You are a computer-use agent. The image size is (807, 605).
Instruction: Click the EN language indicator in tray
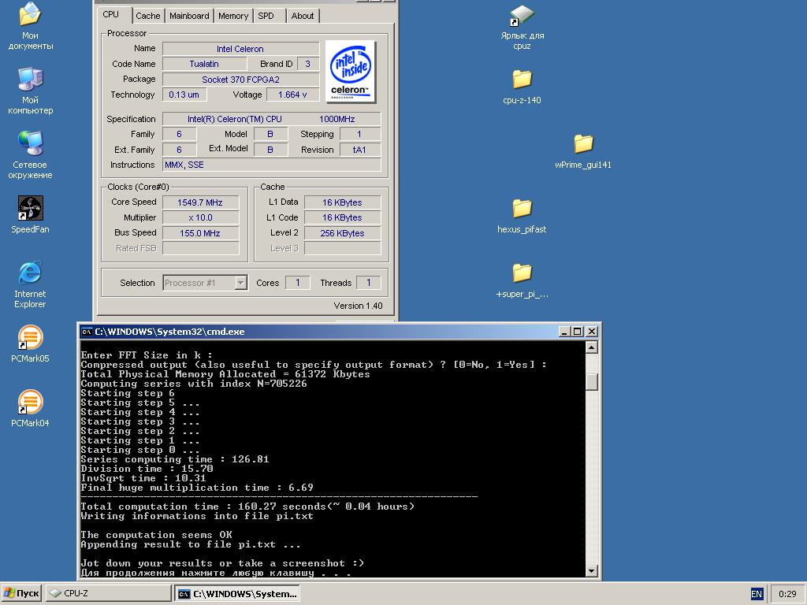pyautogui.click(x=756, y=594)
